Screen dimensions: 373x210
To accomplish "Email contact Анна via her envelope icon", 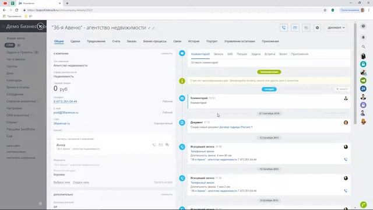I will click(x=161, y=145).
